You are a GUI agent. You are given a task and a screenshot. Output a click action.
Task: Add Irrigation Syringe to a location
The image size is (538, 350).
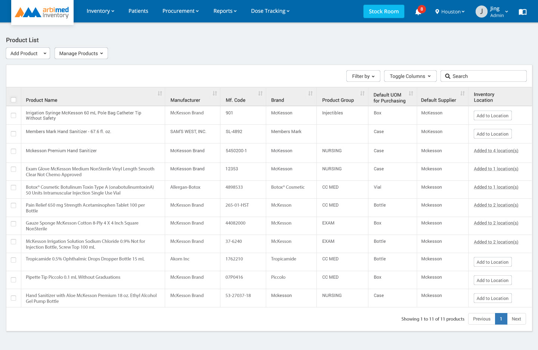coord(492,116)
